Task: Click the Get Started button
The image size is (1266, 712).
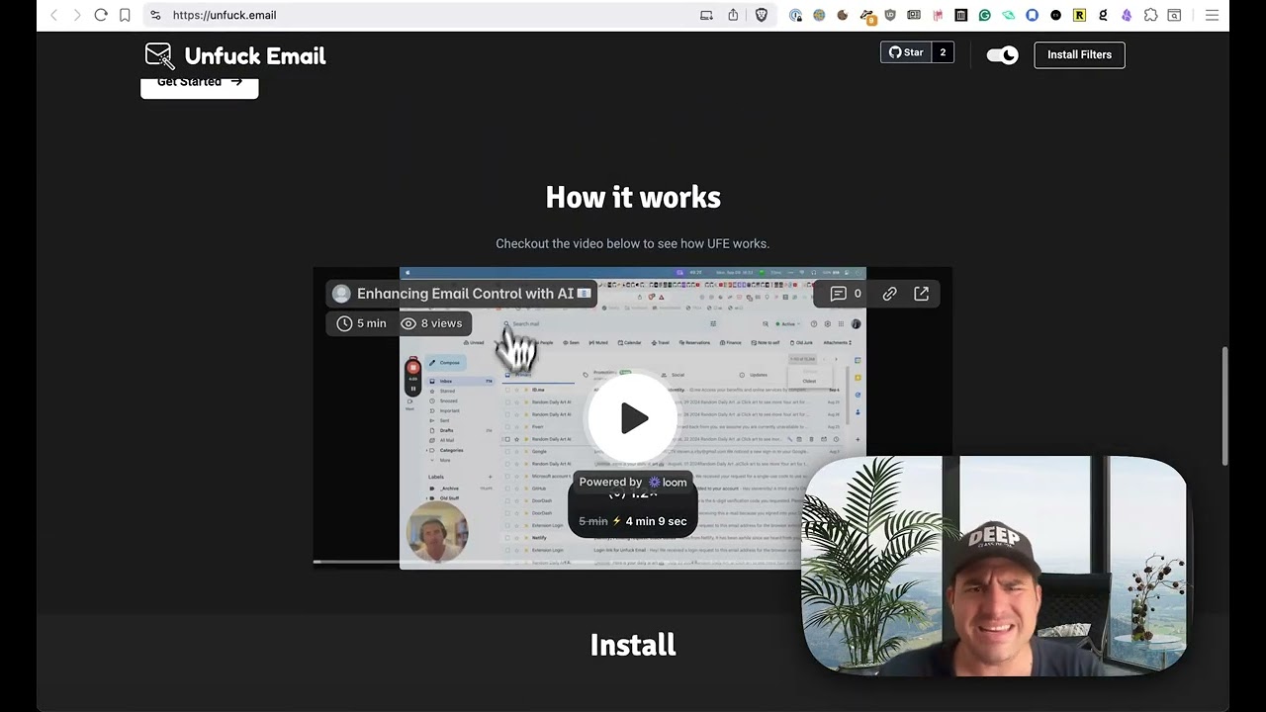Action: pos(199,84)
